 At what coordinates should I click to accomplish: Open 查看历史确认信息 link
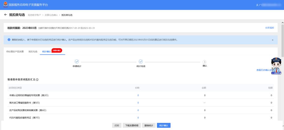pos(264,70)
